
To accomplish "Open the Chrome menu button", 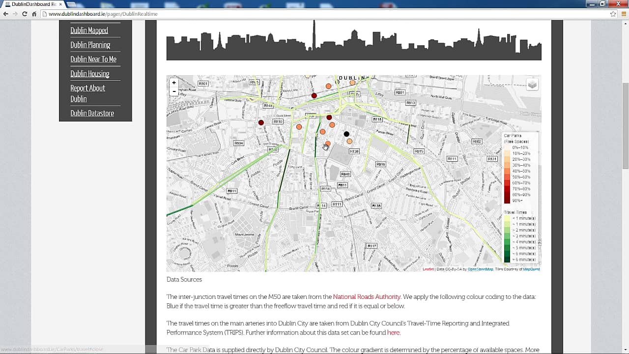I will (x=623, y=14).
